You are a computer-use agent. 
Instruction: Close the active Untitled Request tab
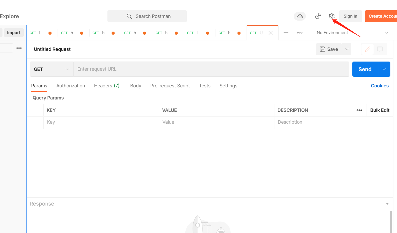coord(271,33)
